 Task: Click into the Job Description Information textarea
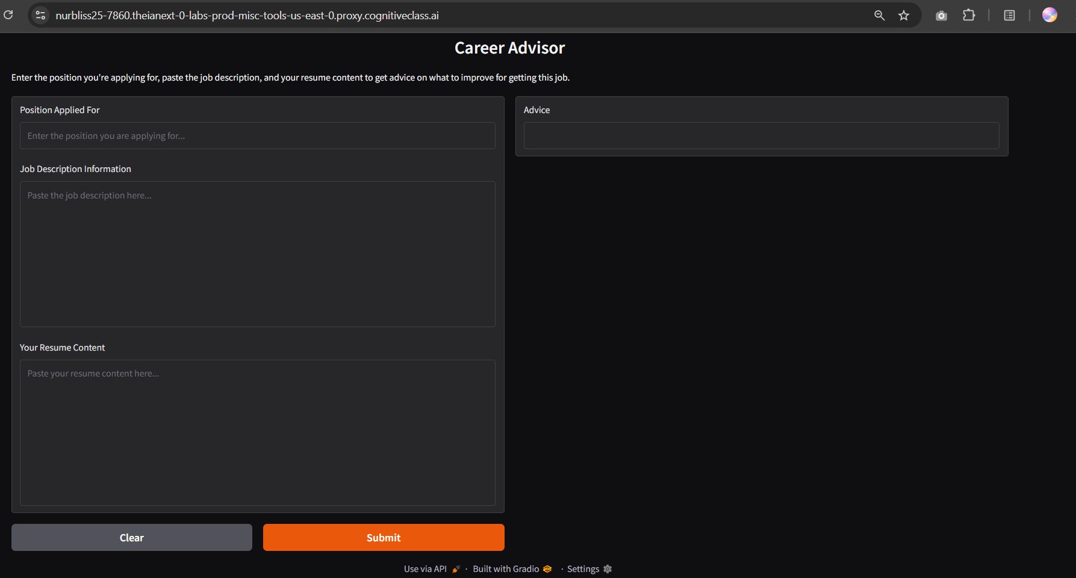(257, 254)
